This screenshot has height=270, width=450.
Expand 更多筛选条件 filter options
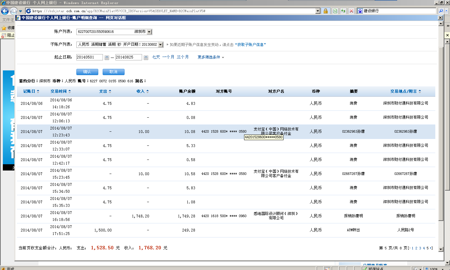[x=211, y=57]
